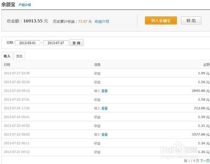Open the 产品介绍 link beside 余额宝
Screen dimensions: 210x164
coord(25,5)
